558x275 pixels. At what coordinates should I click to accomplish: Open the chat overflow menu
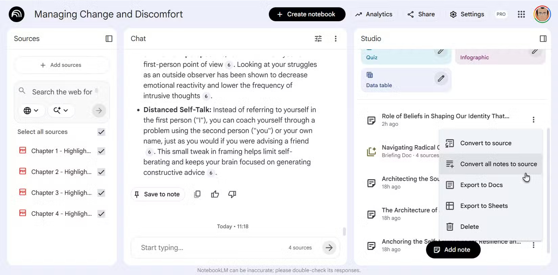pyautogui.click(x=335, y=39)
